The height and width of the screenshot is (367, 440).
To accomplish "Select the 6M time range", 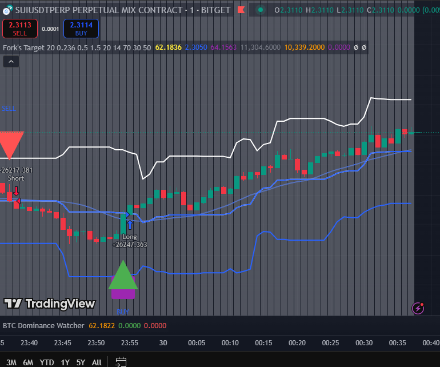I will pyautogui.click(x=28, y=362).
